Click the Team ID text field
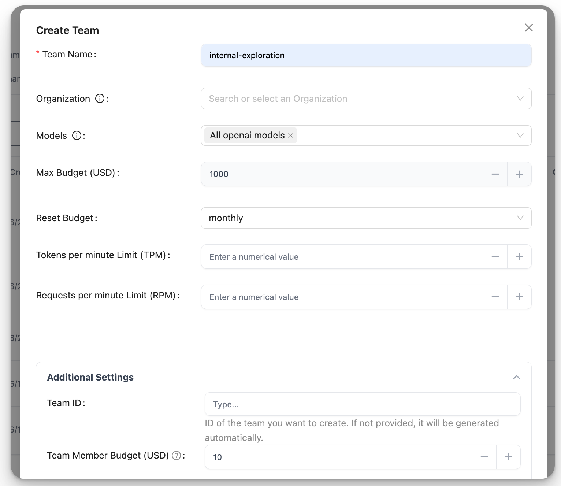 pos(362,404)
